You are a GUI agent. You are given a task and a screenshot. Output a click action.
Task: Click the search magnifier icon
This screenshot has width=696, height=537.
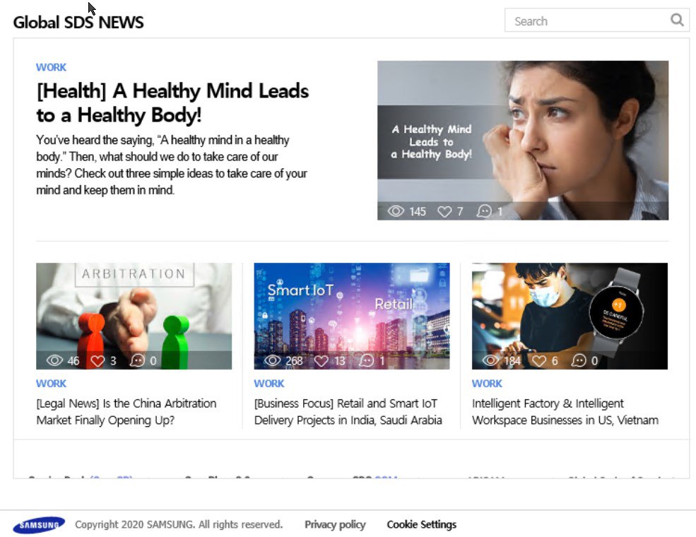tap(676, 20)
